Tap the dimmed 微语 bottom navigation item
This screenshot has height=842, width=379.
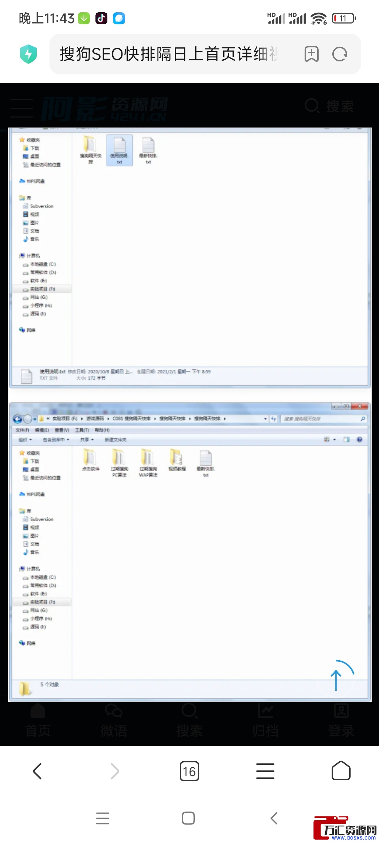click(114, 721)
